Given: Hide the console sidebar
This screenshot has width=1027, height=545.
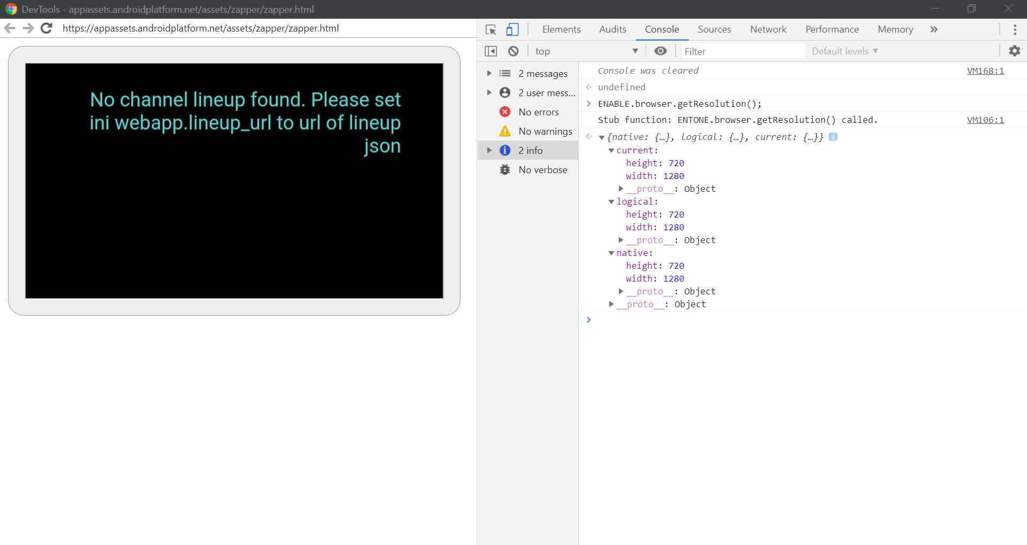Looking at the screenshot, I should [490, 51].
